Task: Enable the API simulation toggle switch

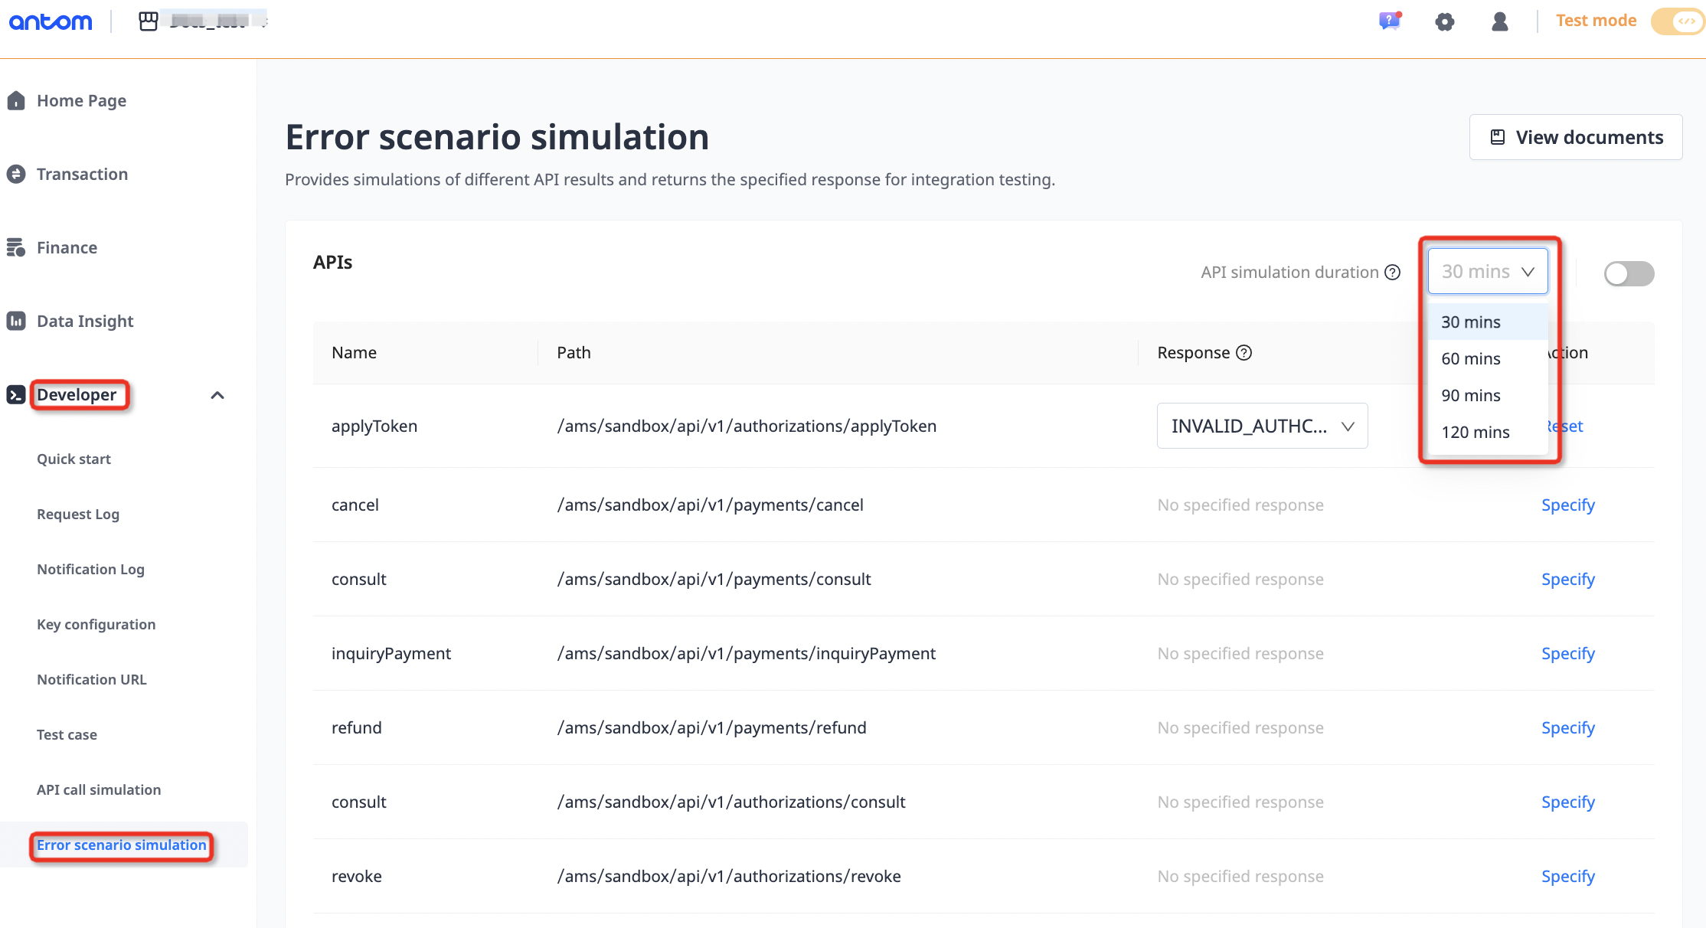Action: pos(1629,273)
